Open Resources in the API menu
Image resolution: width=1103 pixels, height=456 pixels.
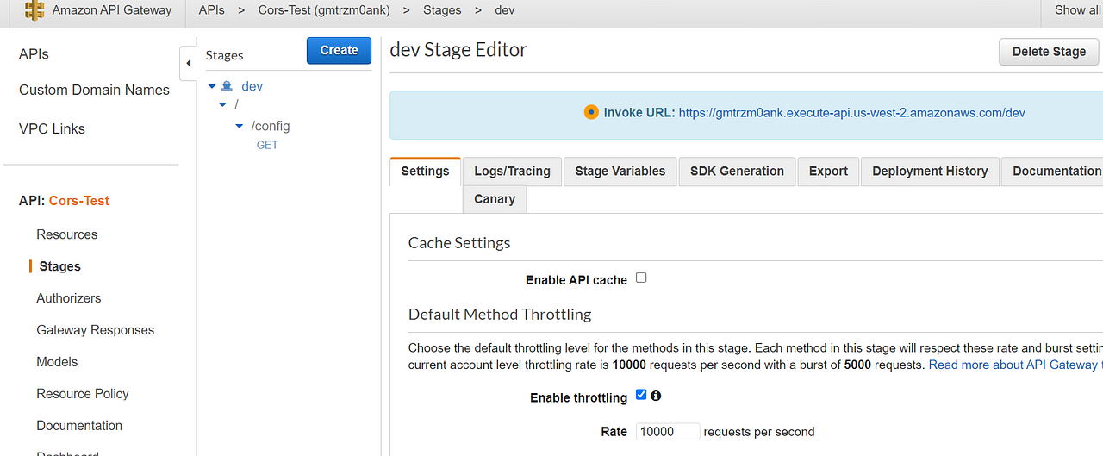(66, 234)
